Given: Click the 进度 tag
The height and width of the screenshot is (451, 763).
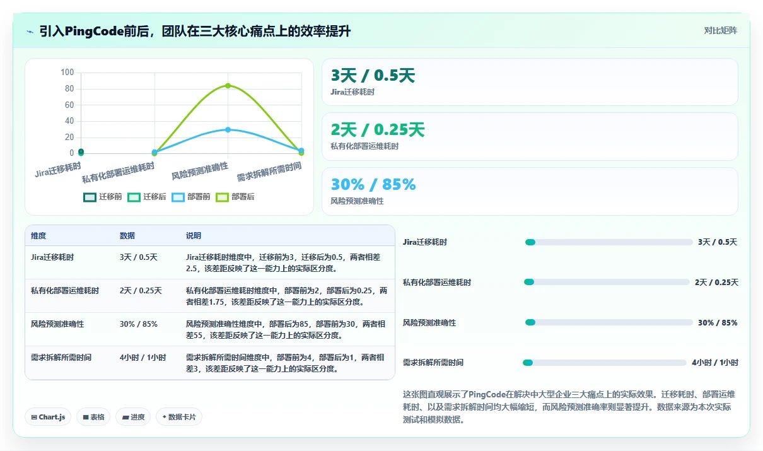Looking at the screenshot, I should coord(133,417).
